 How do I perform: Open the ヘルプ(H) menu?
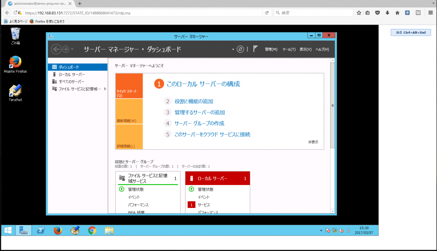(x=322, y=49)
